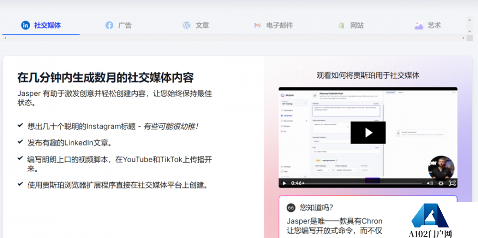The height and width of the screenshot is (238, 478).
Task: Click the small play button in video controls
Action: click(x=284, y=183)
